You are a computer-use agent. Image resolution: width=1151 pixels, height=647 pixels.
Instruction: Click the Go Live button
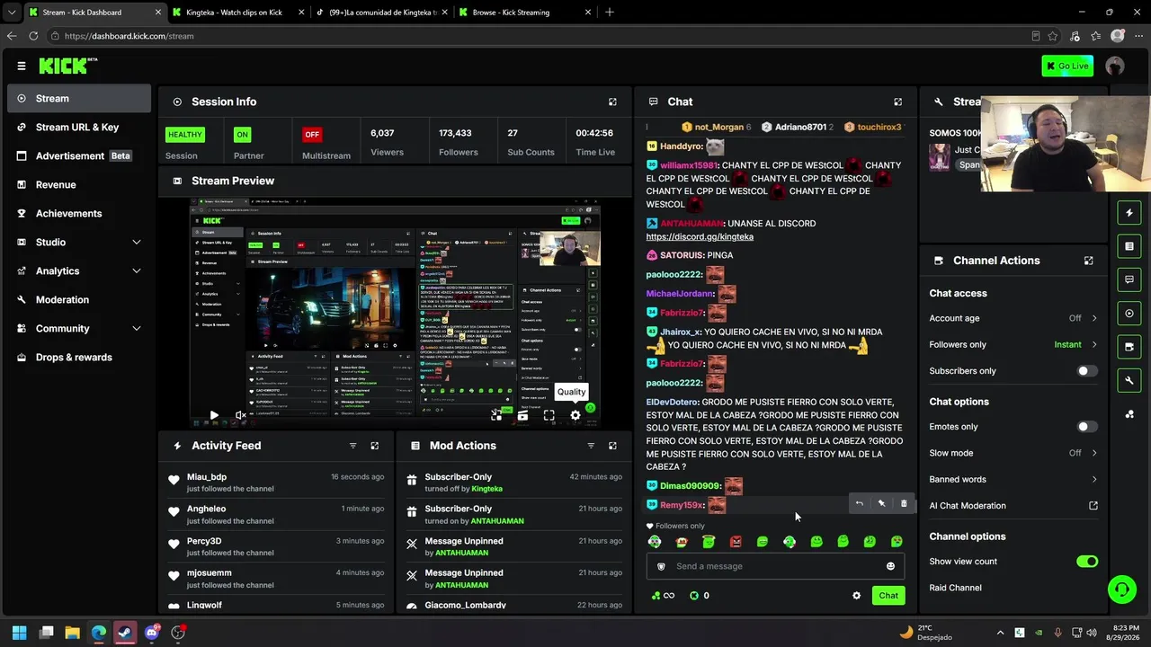point(1067,66)
